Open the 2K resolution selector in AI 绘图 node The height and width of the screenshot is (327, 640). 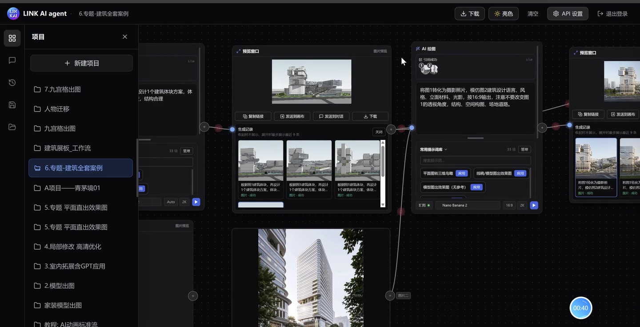pyautogui.click(x=522, y=205)
